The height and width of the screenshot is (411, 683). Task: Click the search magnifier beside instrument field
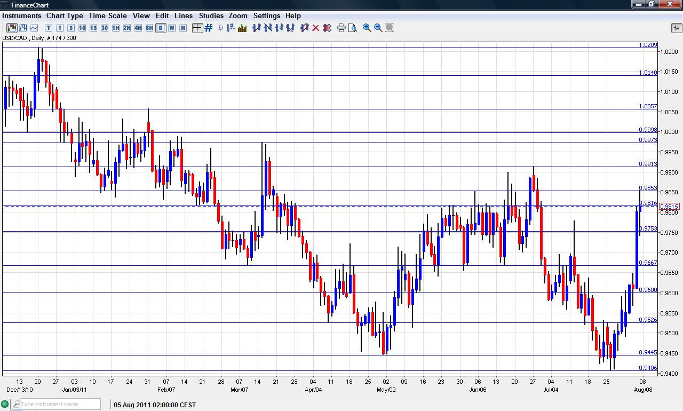click(x=15, y=404)
